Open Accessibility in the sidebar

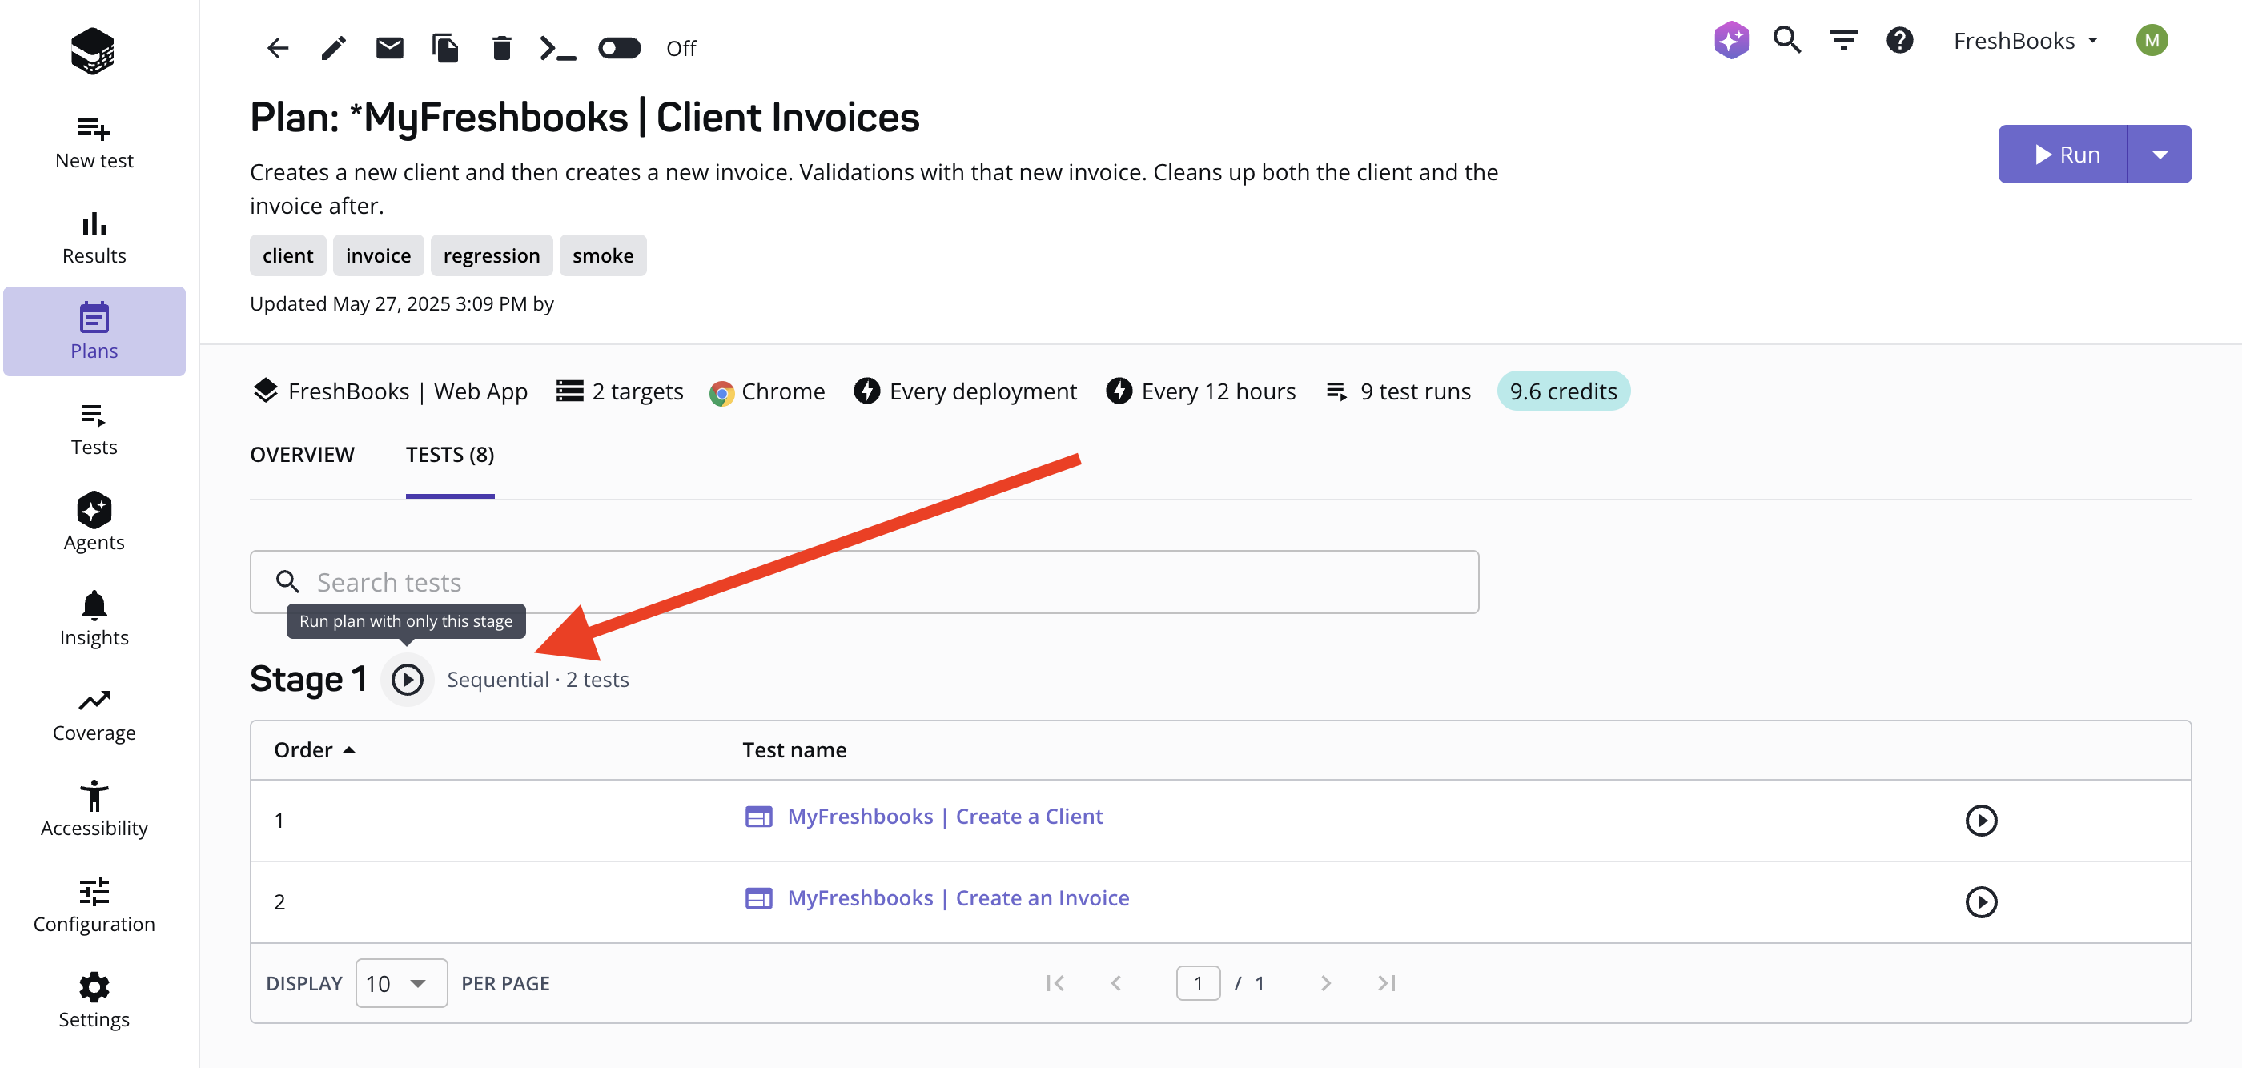(x=94, y=809)
